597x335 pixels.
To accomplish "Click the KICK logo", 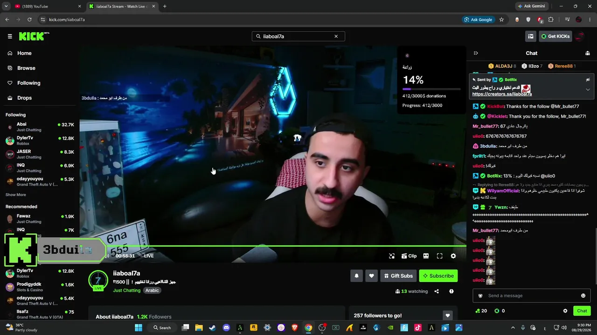I will tap(34, 36).
